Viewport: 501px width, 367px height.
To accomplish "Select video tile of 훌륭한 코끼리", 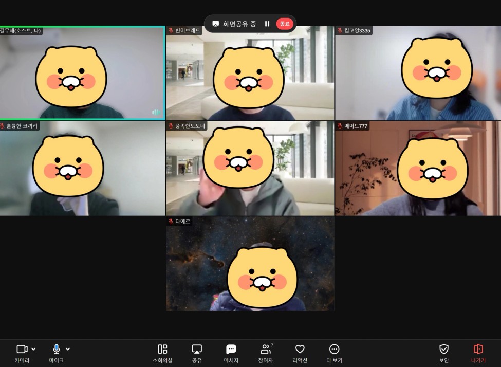I will point(82,169).
